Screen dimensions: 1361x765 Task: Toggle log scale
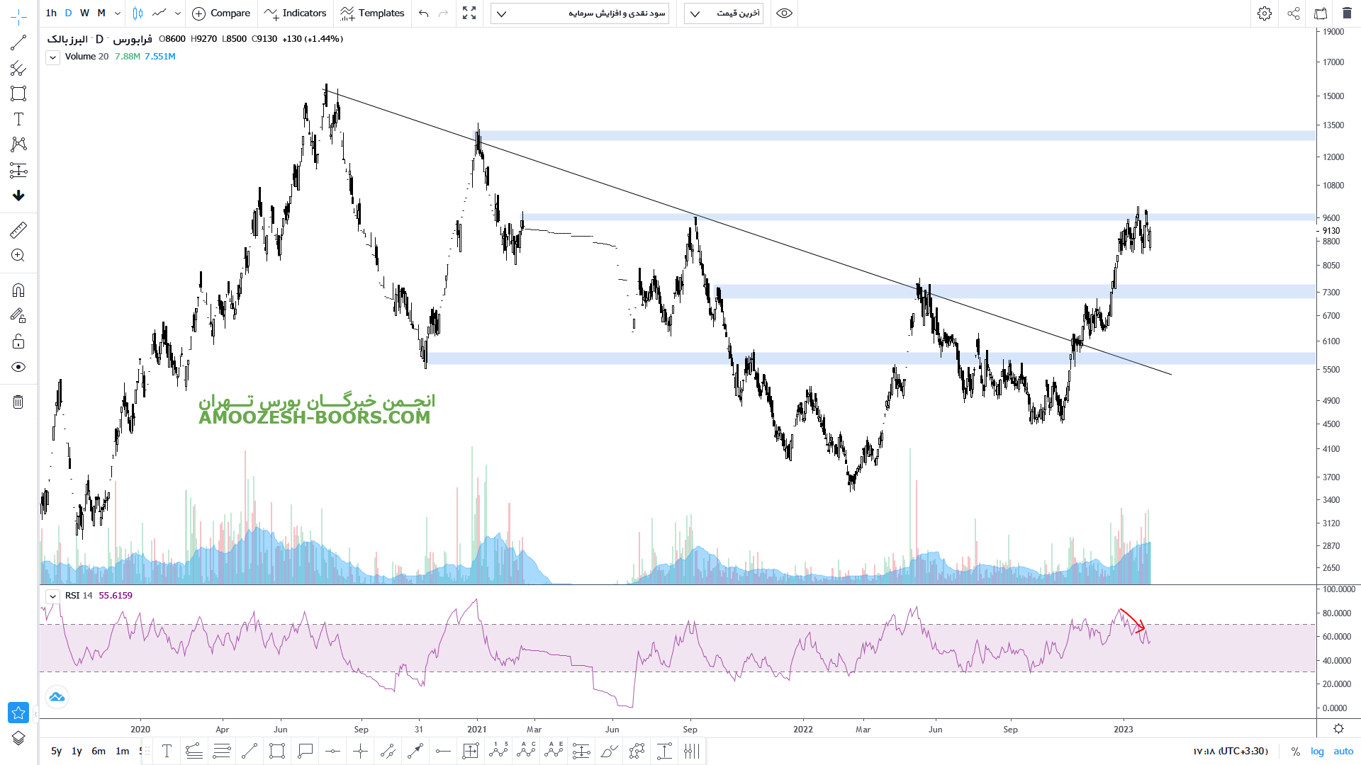click(x=1317, y=751)
